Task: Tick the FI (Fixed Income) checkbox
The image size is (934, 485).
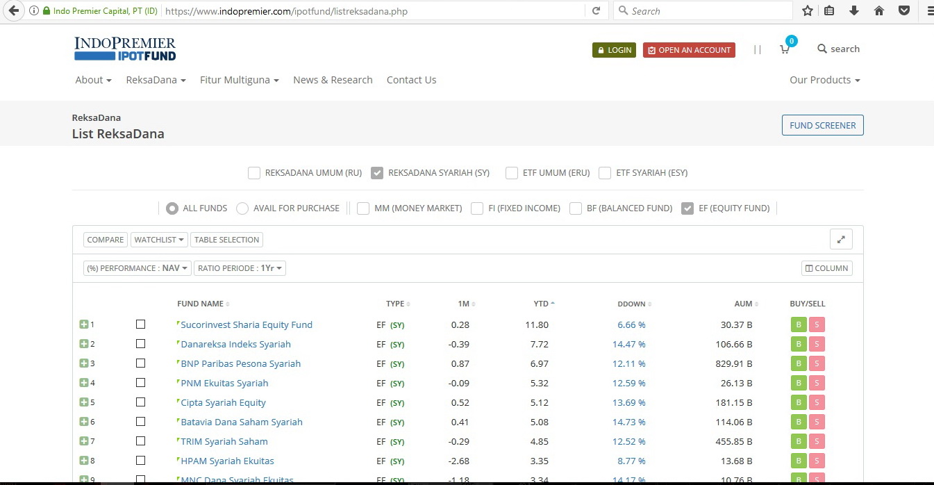Action: tap(477, 208)
